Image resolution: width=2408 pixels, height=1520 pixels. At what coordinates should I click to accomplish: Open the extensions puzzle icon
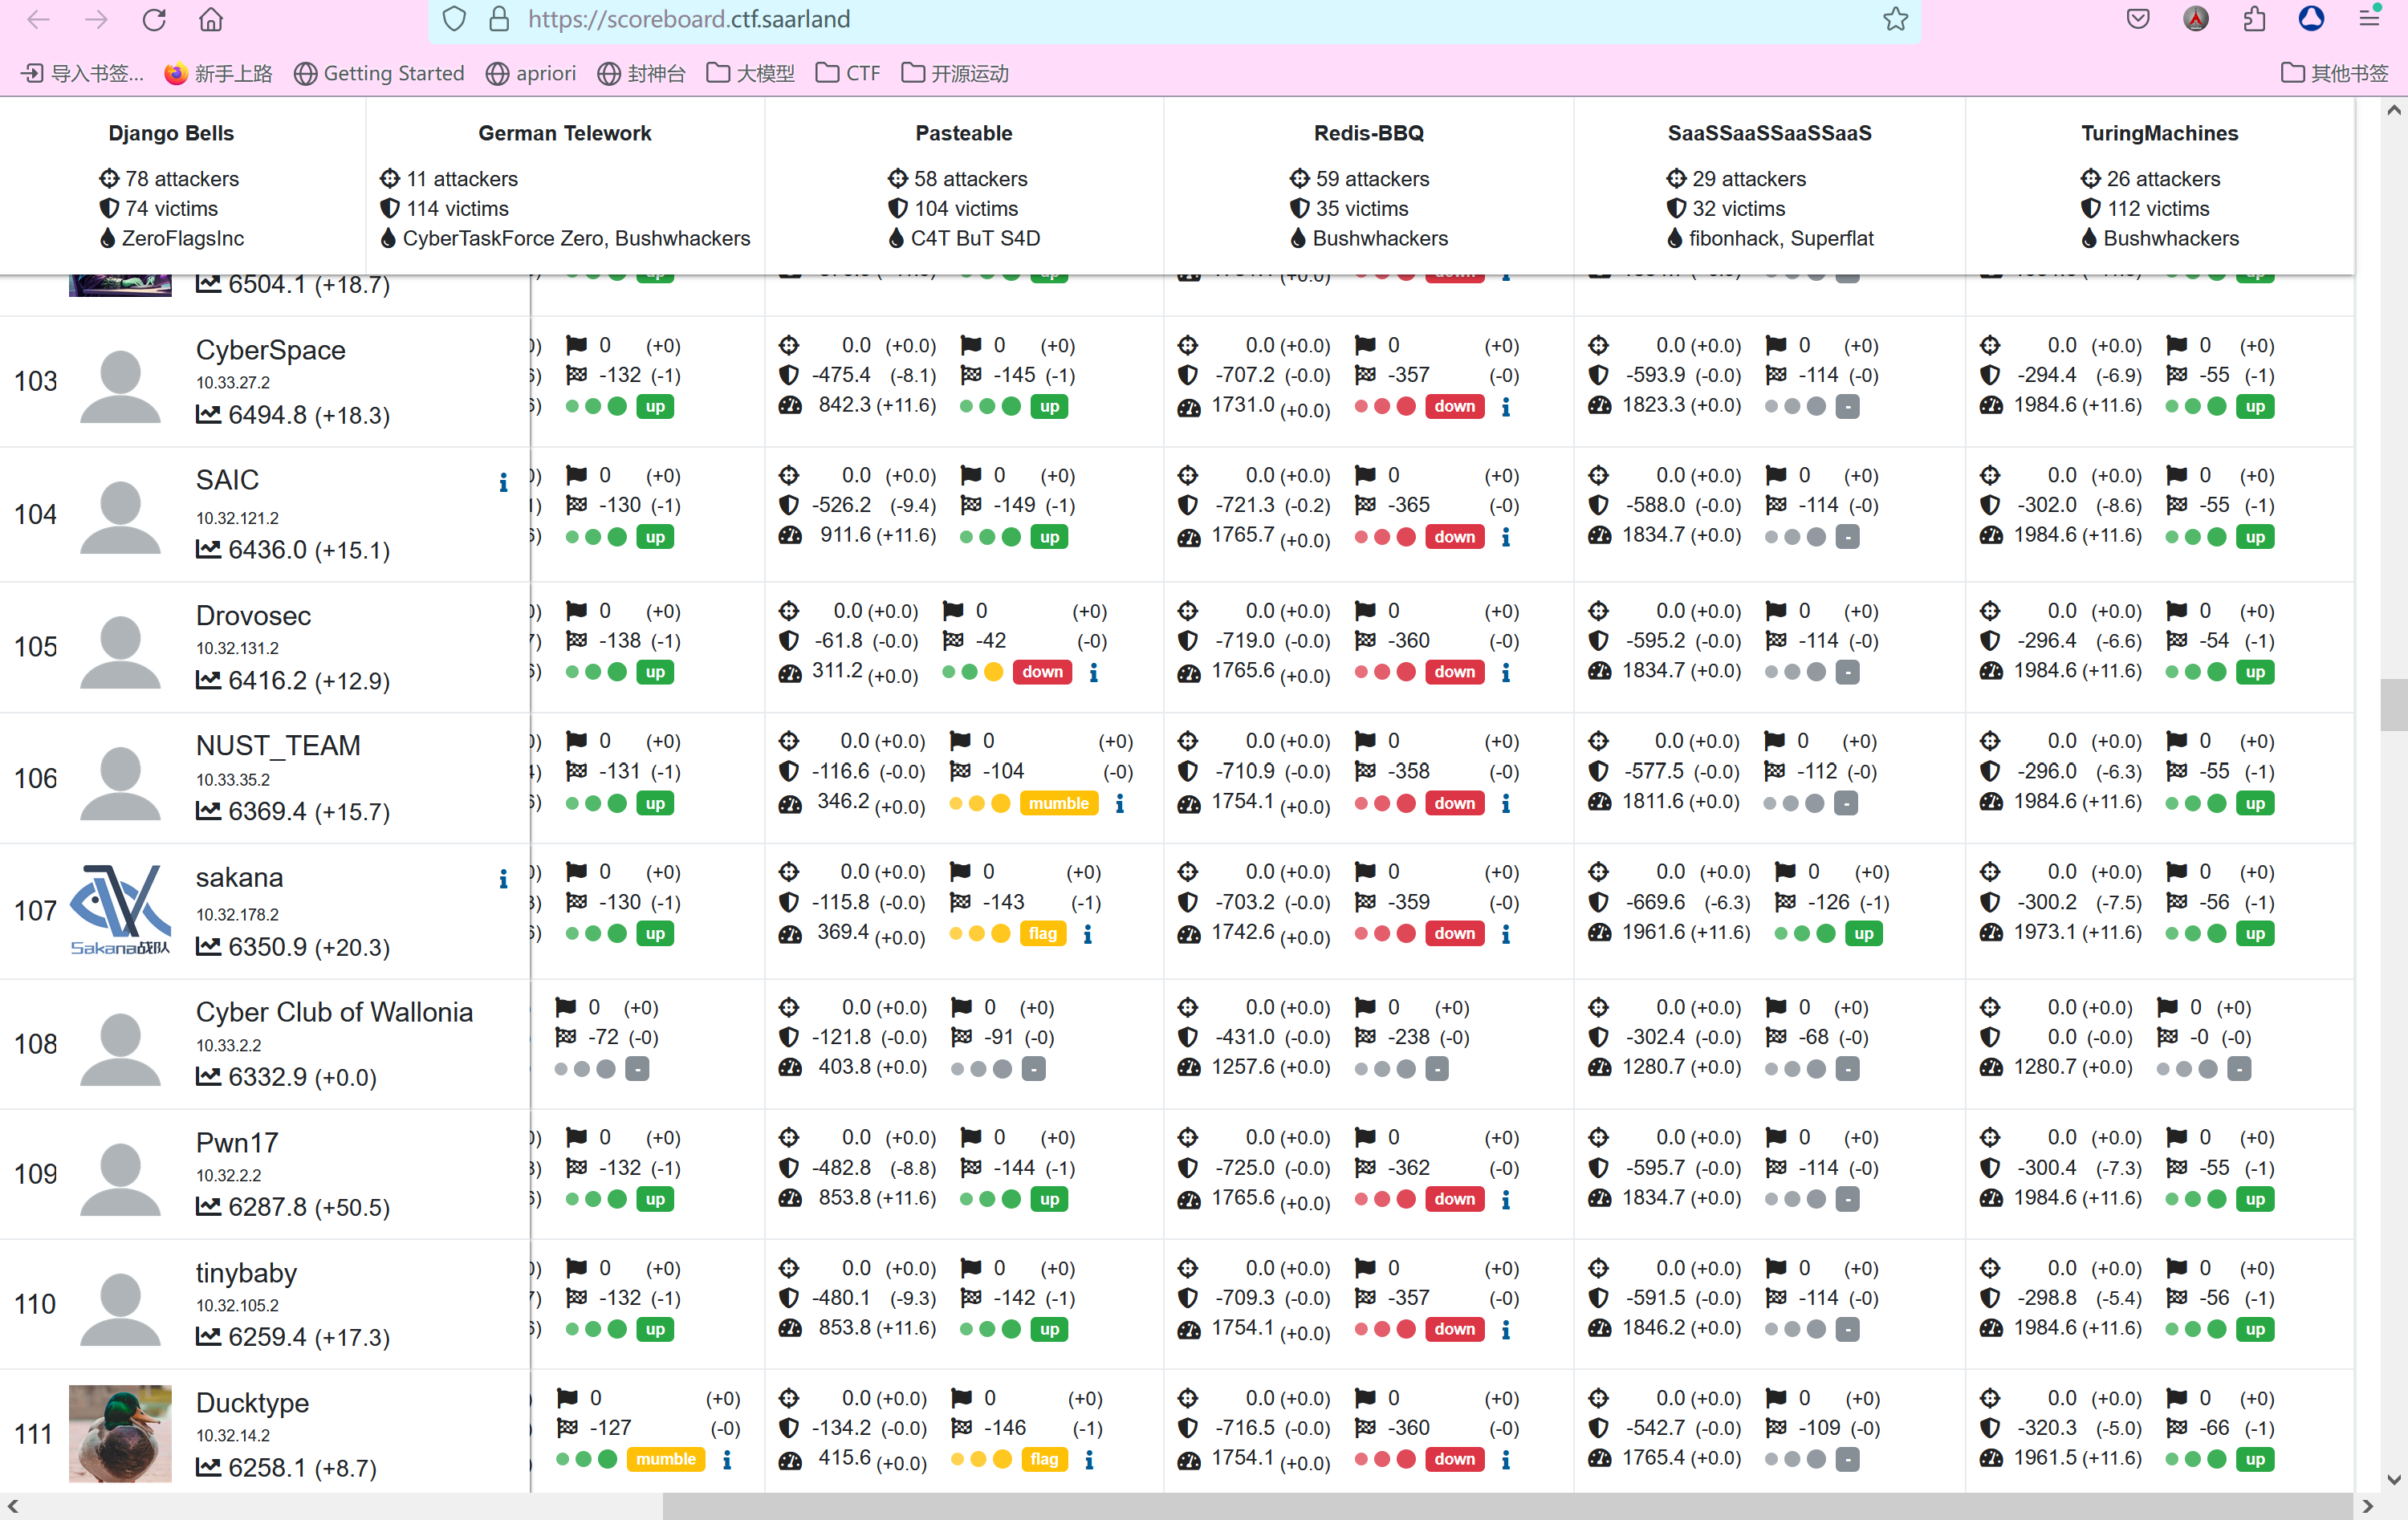point(2254,19)
